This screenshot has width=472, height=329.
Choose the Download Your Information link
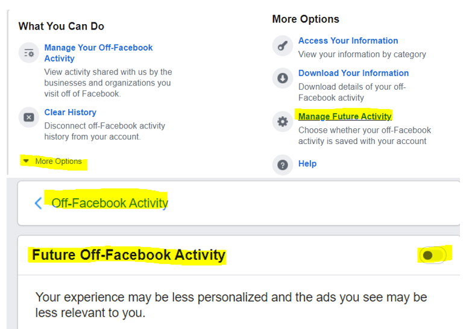(353, 73)
